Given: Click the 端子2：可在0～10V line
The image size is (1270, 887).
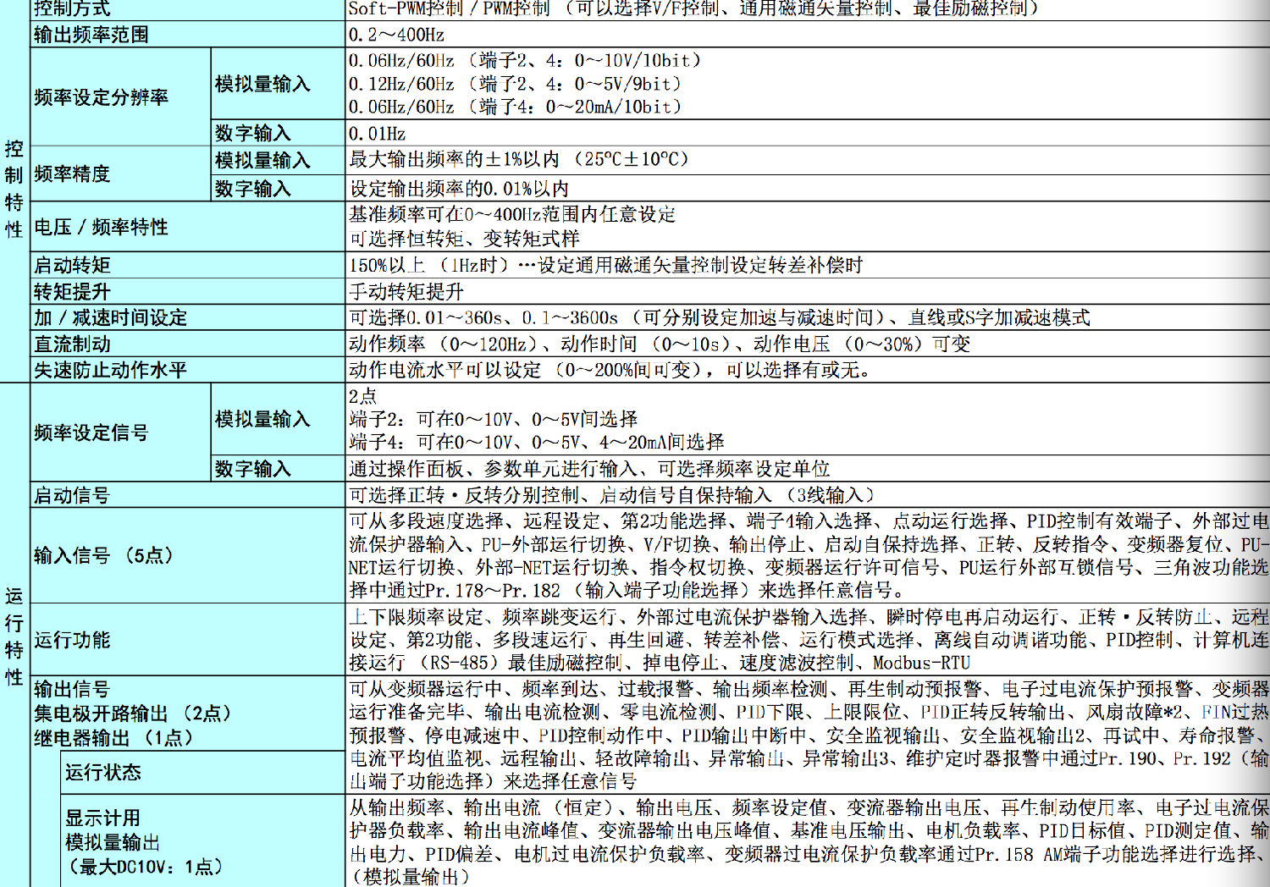Looking at the screenshot, I should [x=494, y=419].
